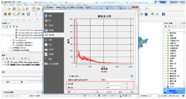Click the Help book toolbar icon
186x99 pixels.
tap(164, 14)
